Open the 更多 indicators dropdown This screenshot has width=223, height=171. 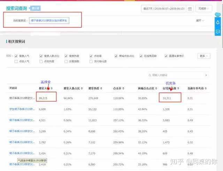point(204,56)
